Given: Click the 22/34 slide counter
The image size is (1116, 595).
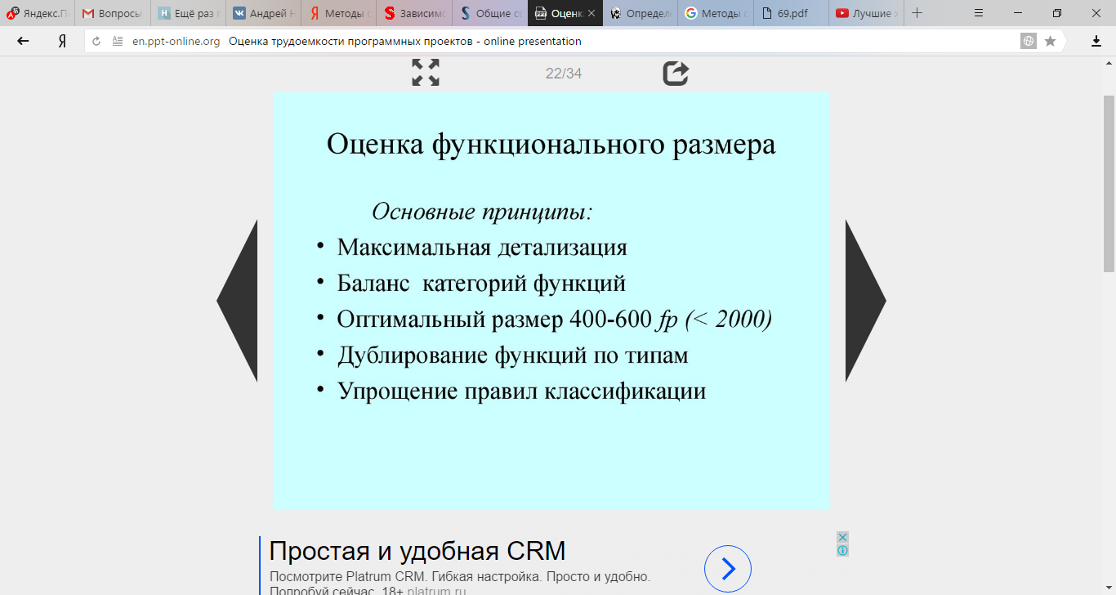Looking at the screenshot, I should (564, 74).
